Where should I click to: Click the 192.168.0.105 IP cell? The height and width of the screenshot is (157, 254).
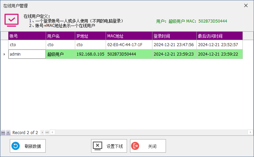90,54
